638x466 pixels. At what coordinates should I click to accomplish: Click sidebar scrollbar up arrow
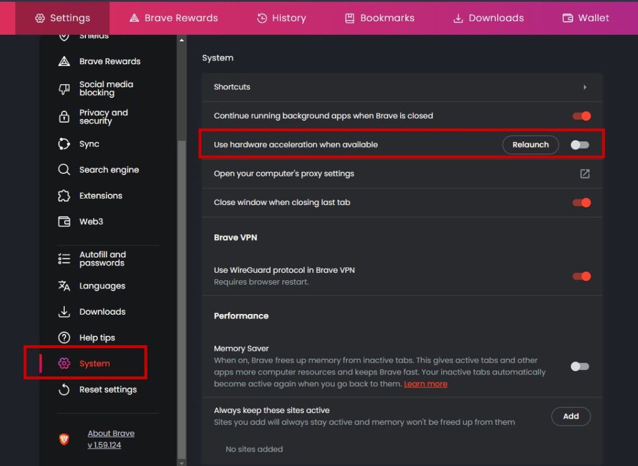coord(181,40)
